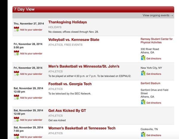Open Women's Basketball at Tennessee Tech event
The width and height of the screenshot is (179, 139).
click(x=82, y=128)
